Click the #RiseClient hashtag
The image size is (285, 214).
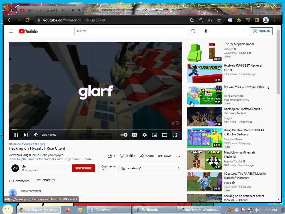(15, 144)
